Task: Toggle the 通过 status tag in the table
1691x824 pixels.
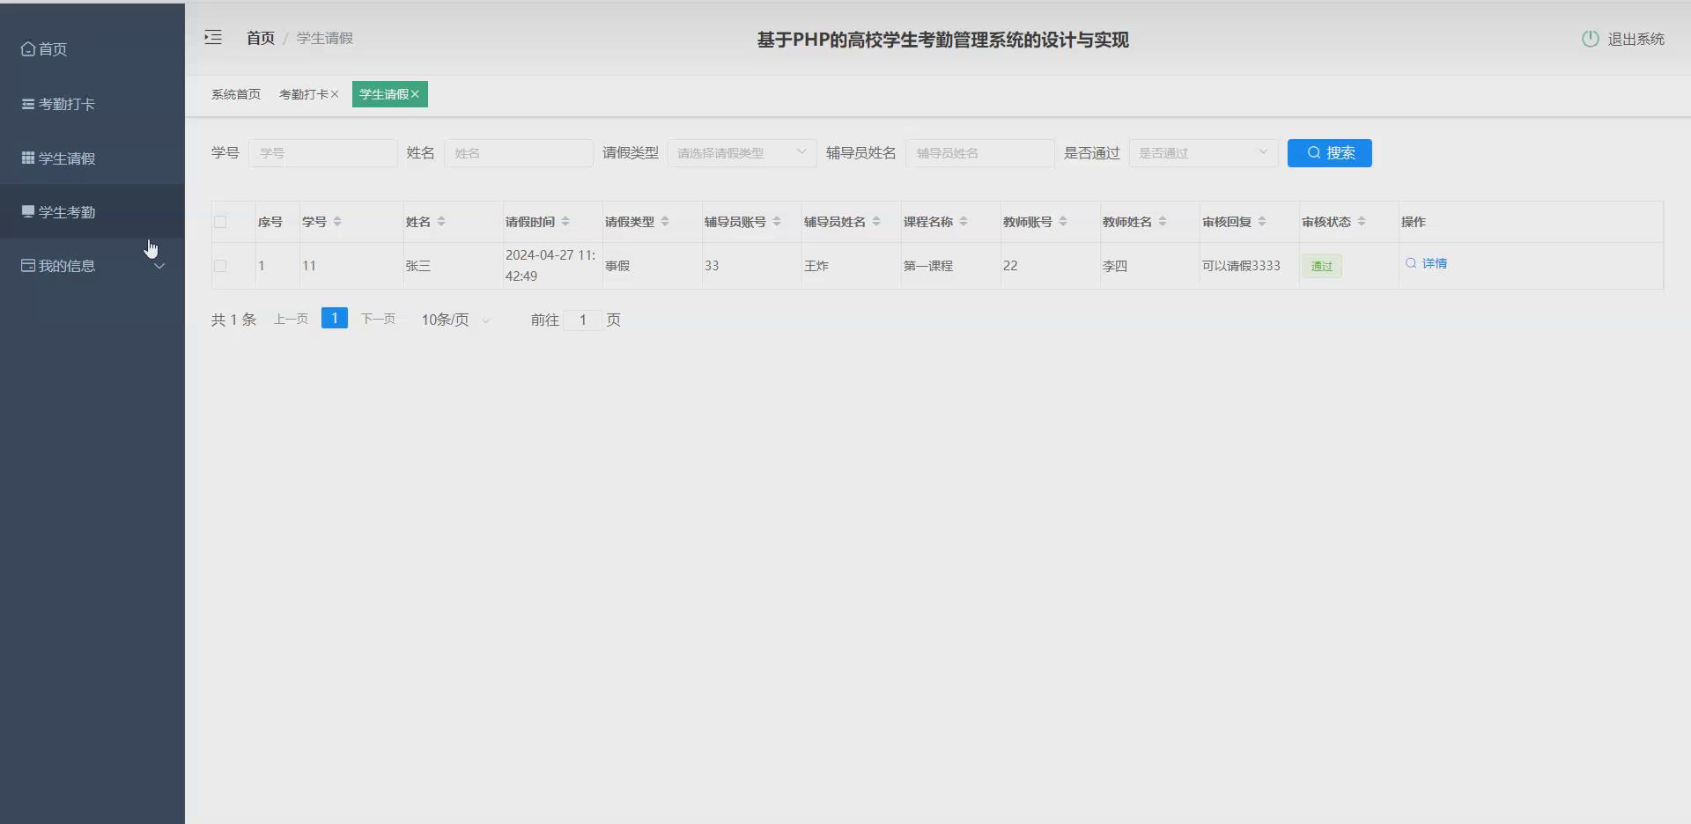Action: coord(1321,265)
